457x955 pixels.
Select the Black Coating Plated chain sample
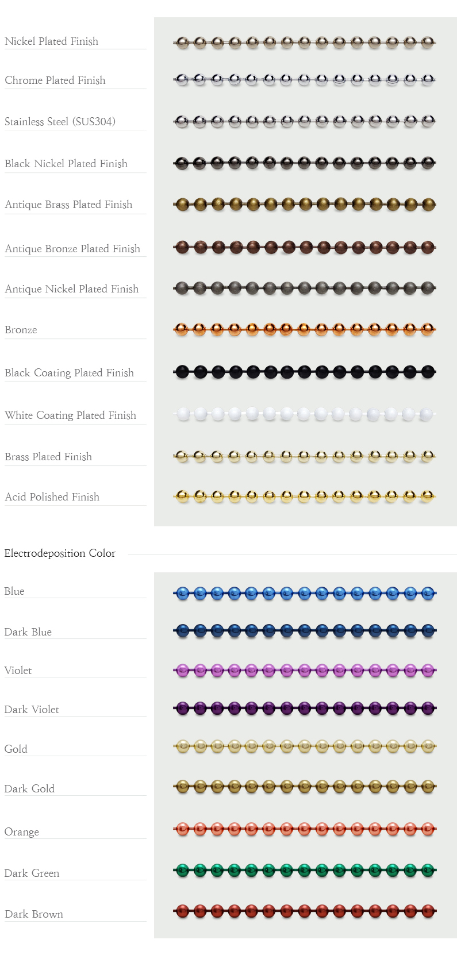pyautogui.click(x=305, y=372)
